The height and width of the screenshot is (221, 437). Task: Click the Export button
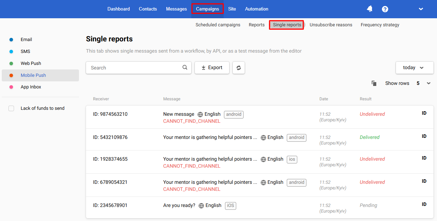(x=212, y=68)
